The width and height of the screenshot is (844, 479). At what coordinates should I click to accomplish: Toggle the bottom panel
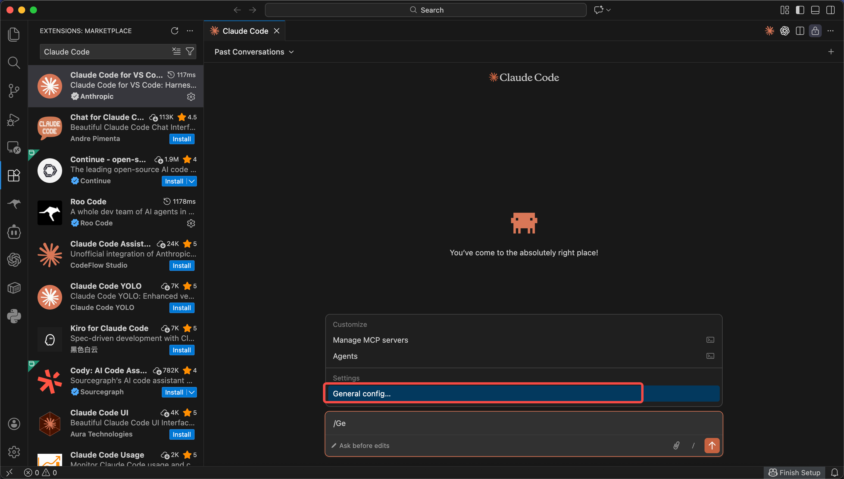tap(815, 10)
